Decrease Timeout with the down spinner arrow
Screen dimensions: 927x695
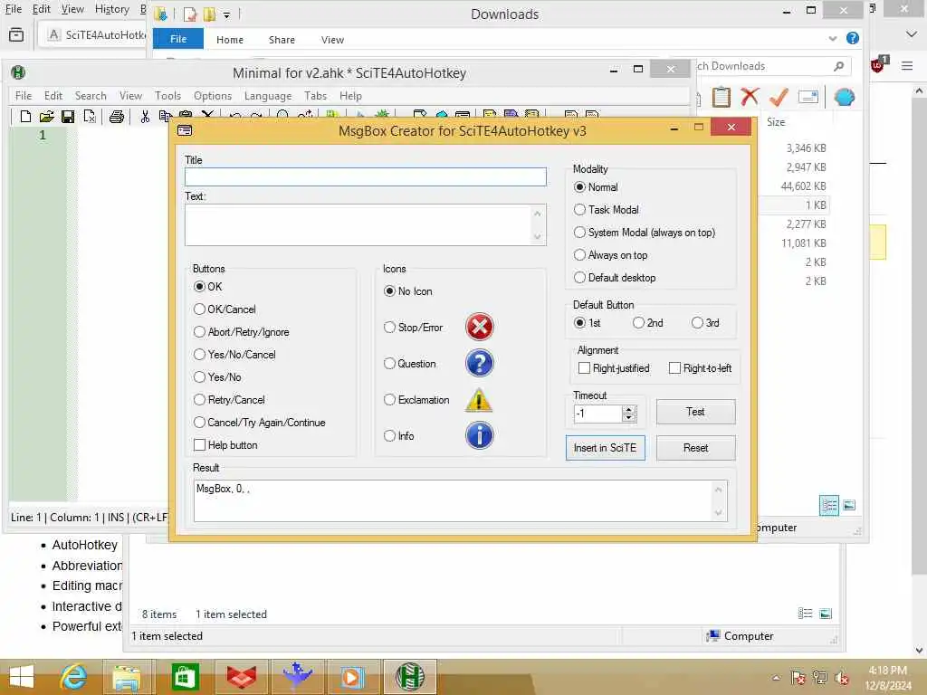[x=630, y=418]
